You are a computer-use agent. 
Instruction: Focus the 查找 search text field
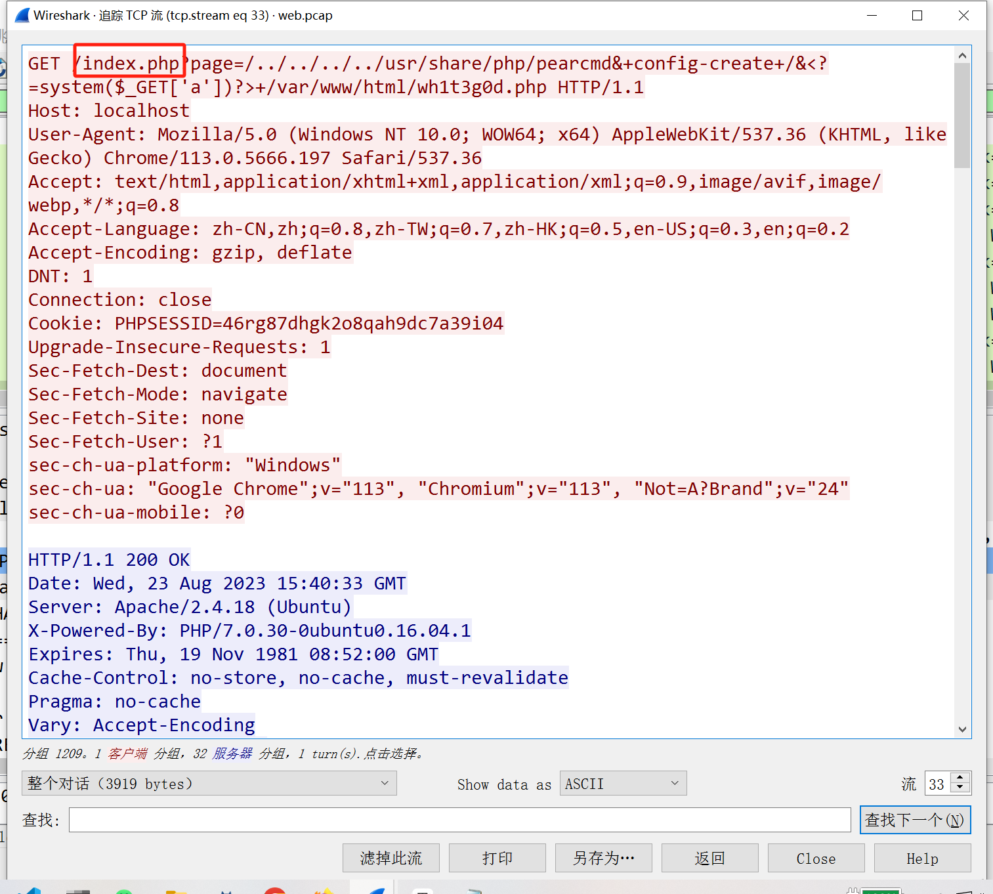coord(459,820)
